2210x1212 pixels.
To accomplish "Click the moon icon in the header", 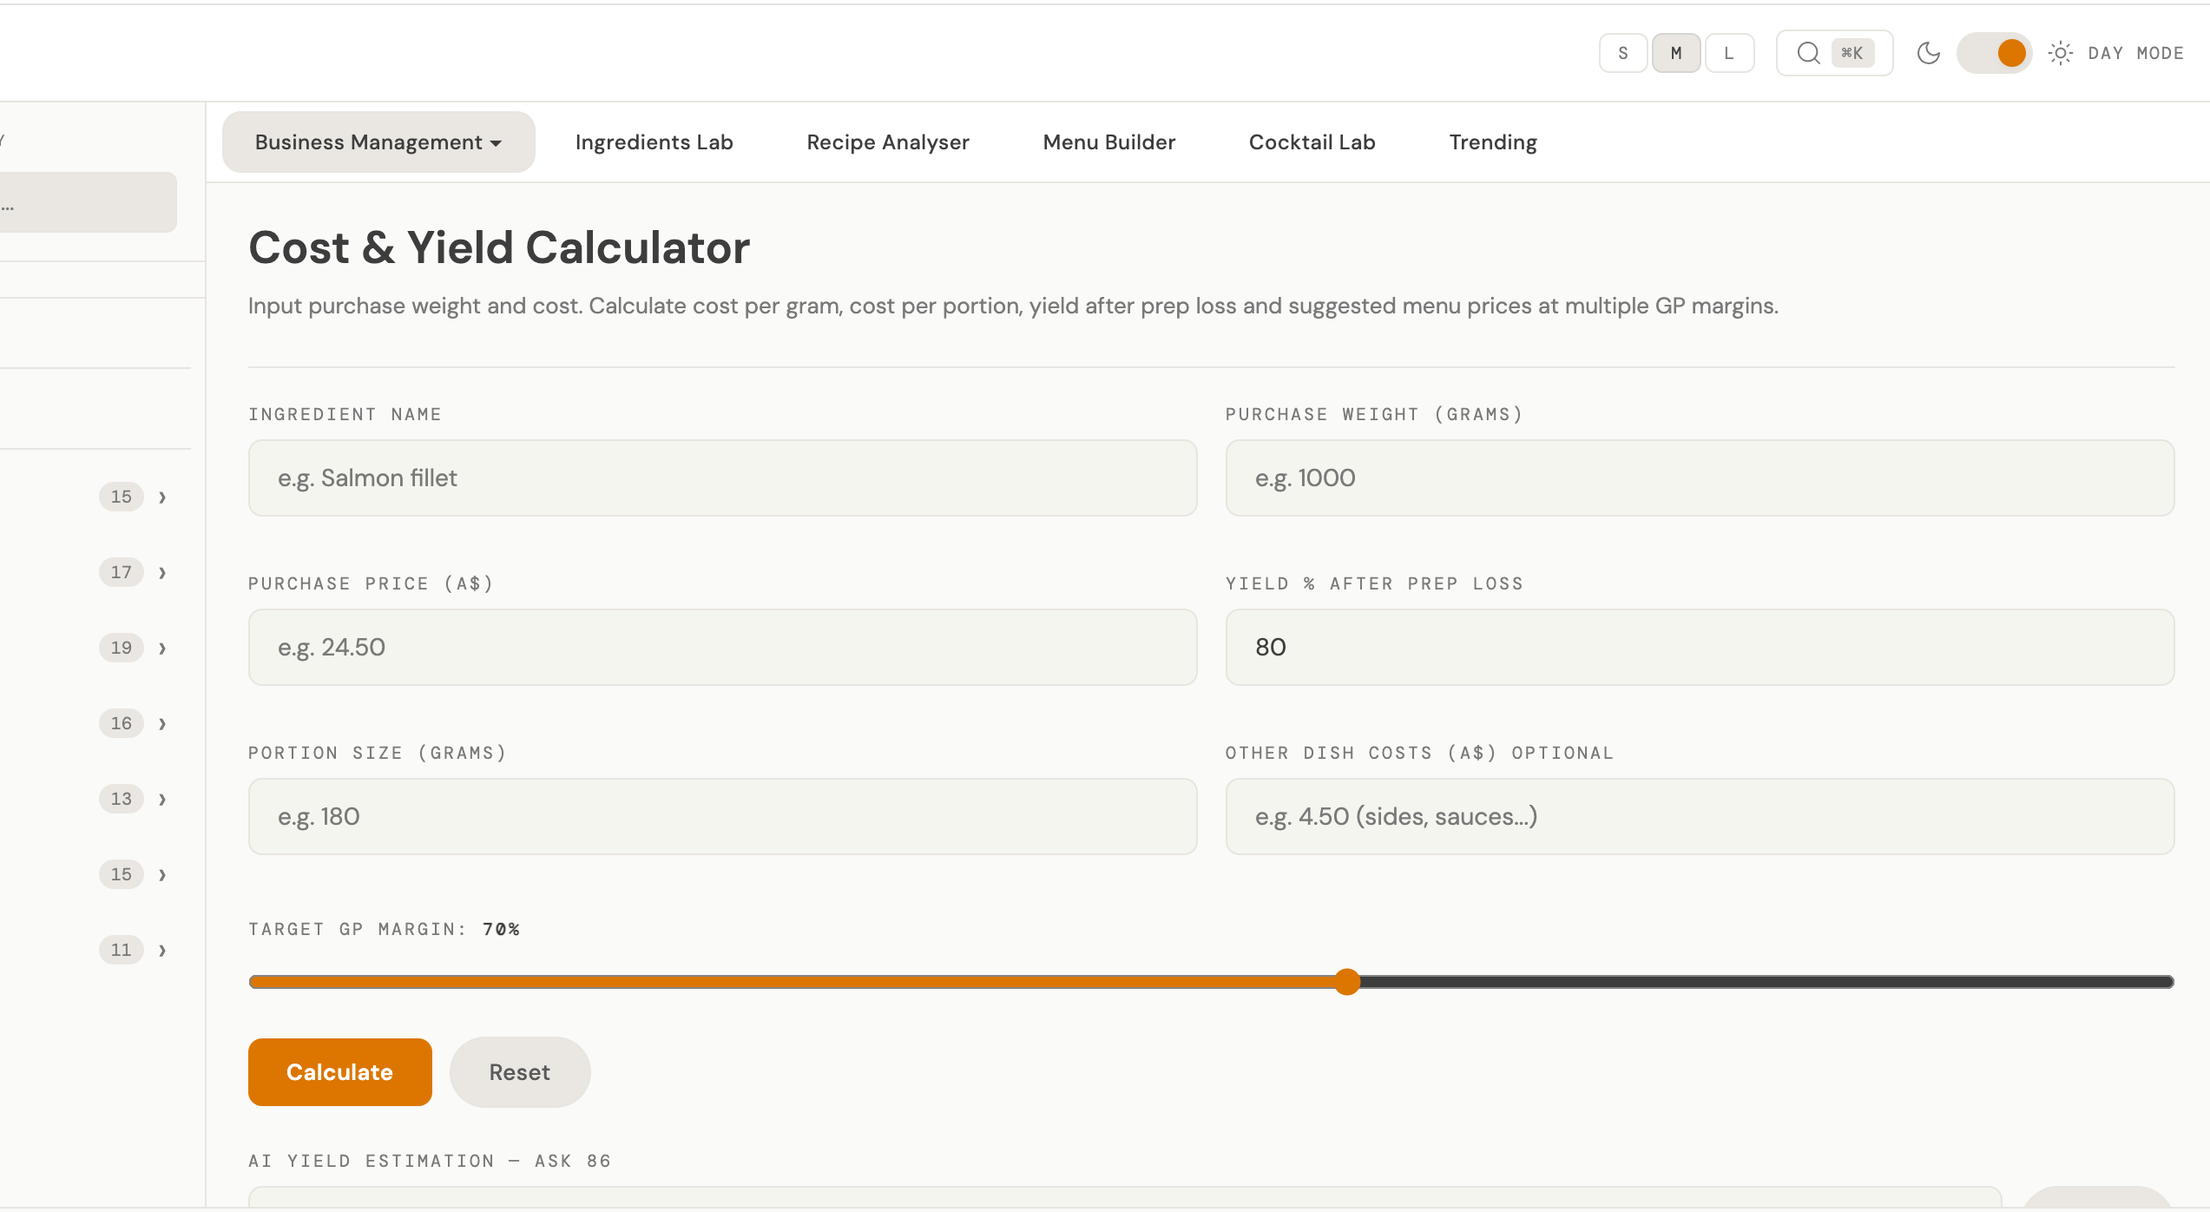I will (x=1929, y=53).
